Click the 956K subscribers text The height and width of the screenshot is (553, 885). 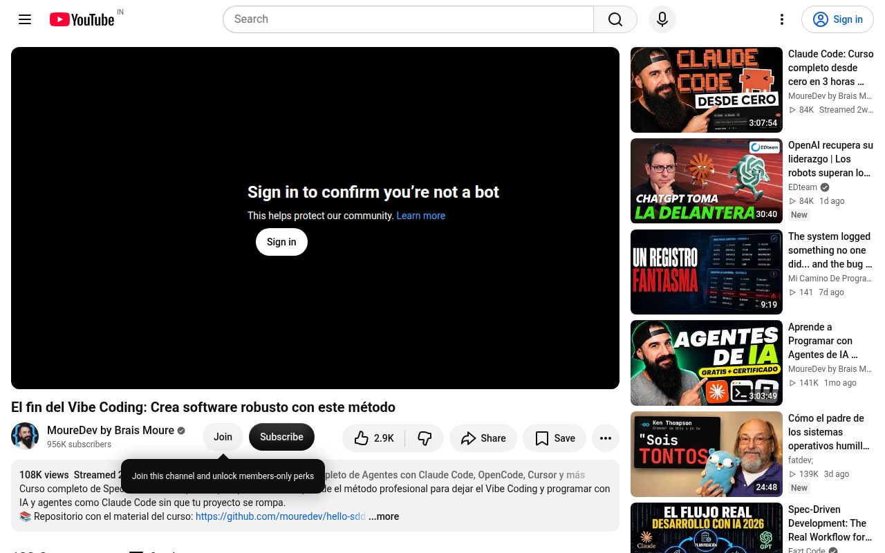tap(79, 444)
